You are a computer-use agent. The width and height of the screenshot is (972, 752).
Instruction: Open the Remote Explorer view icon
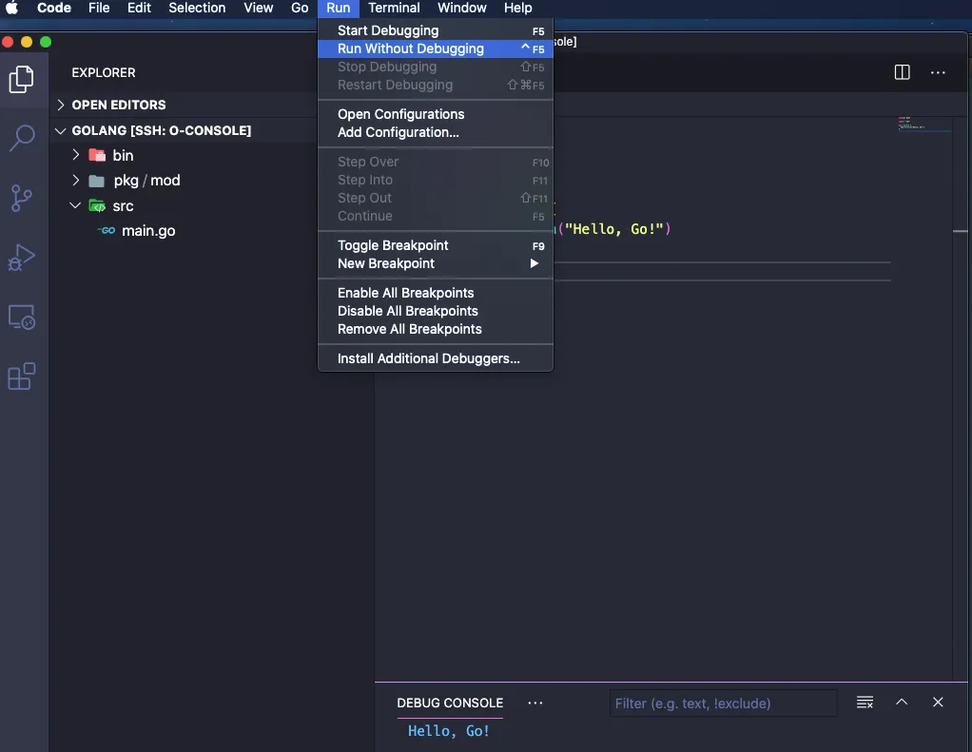tap(22, 318)
